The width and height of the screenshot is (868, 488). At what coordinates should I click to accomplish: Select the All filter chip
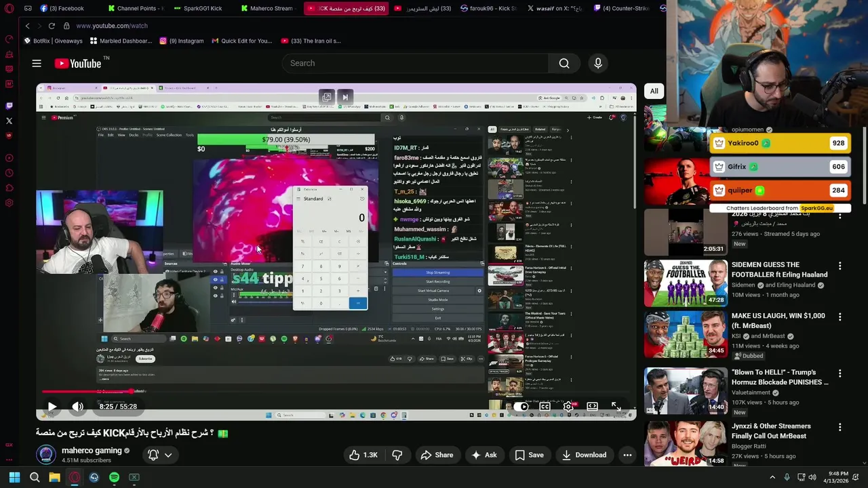(x=654, y=91)
